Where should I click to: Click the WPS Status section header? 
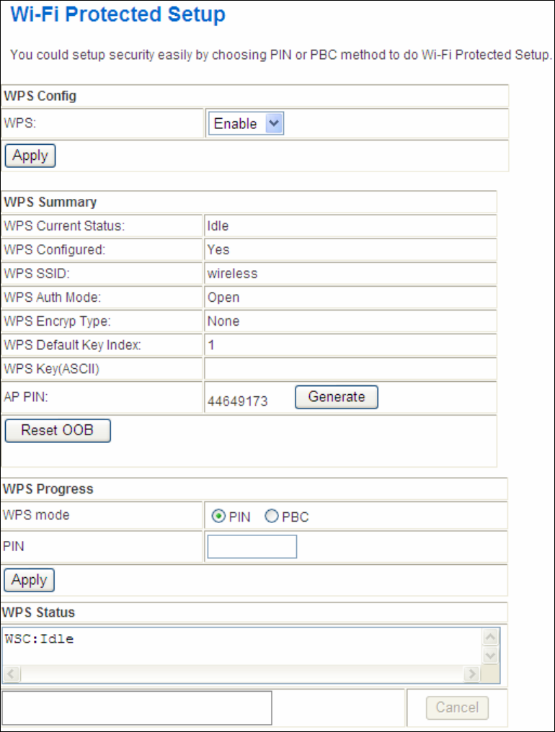coord(38,612)
